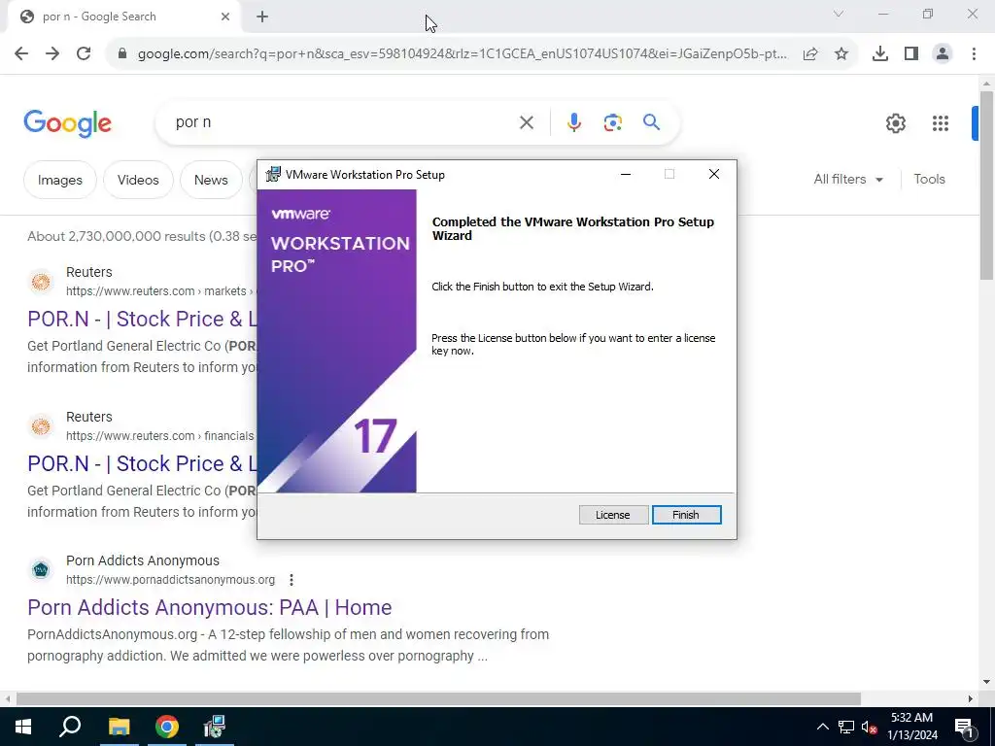
Task: Open File Explorer from taskbar
Action: [119, 727]
